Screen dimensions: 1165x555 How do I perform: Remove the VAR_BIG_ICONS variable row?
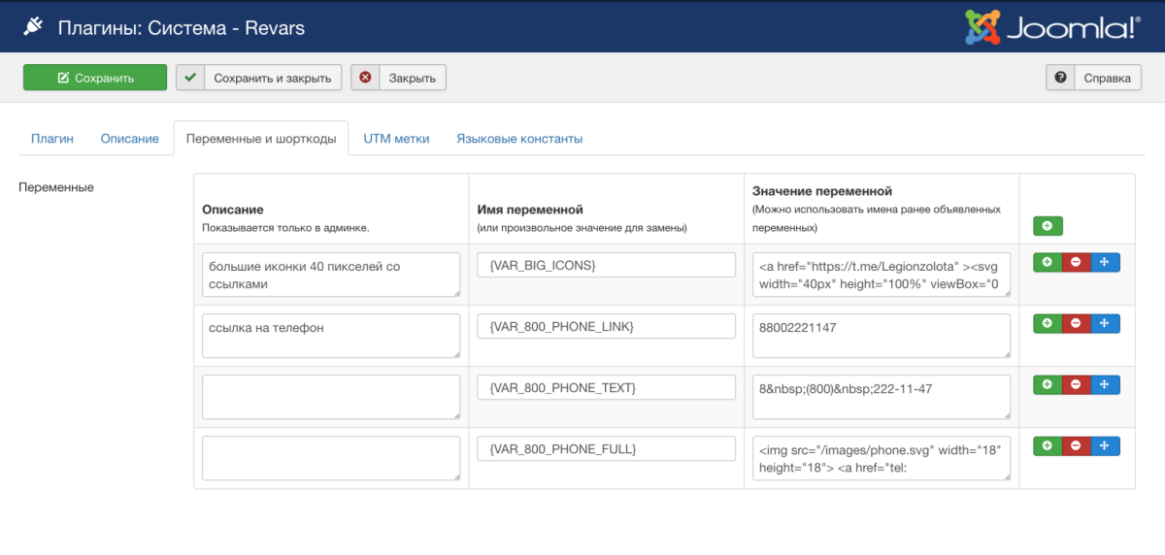click(x=1076, y=263)
